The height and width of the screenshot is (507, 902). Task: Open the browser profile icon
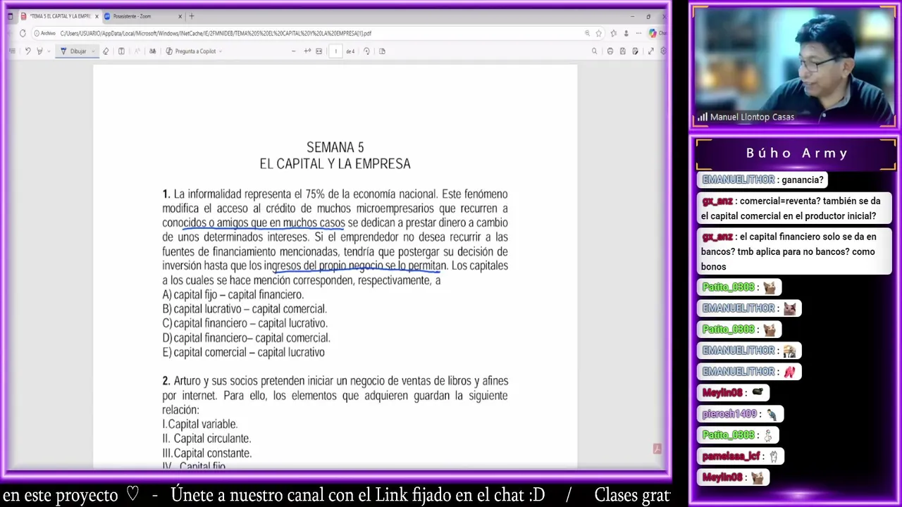pyautogui.click(x=626, y=33)
